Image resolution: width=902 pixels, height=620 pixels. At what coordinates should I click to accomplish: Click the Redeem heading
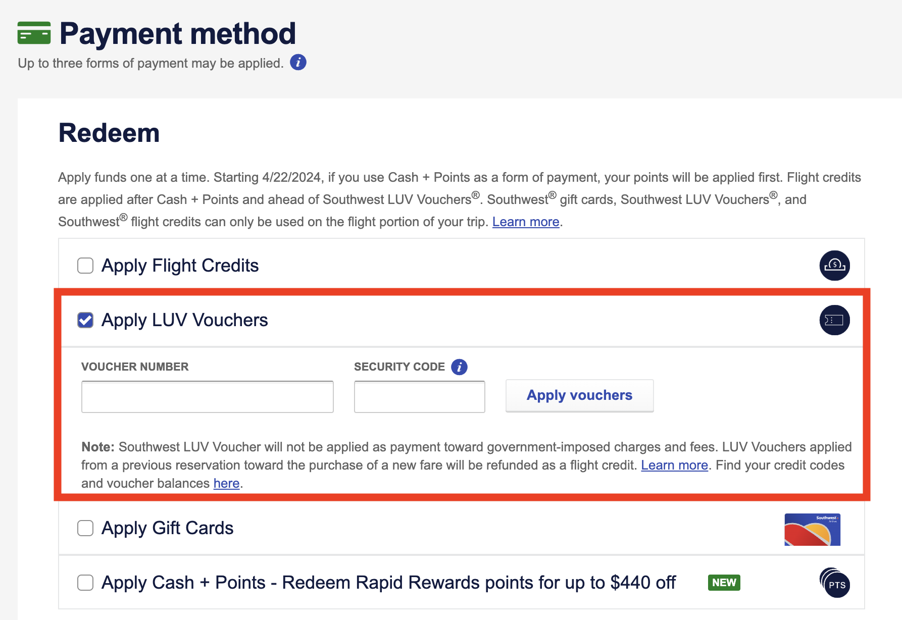[109, 133]
